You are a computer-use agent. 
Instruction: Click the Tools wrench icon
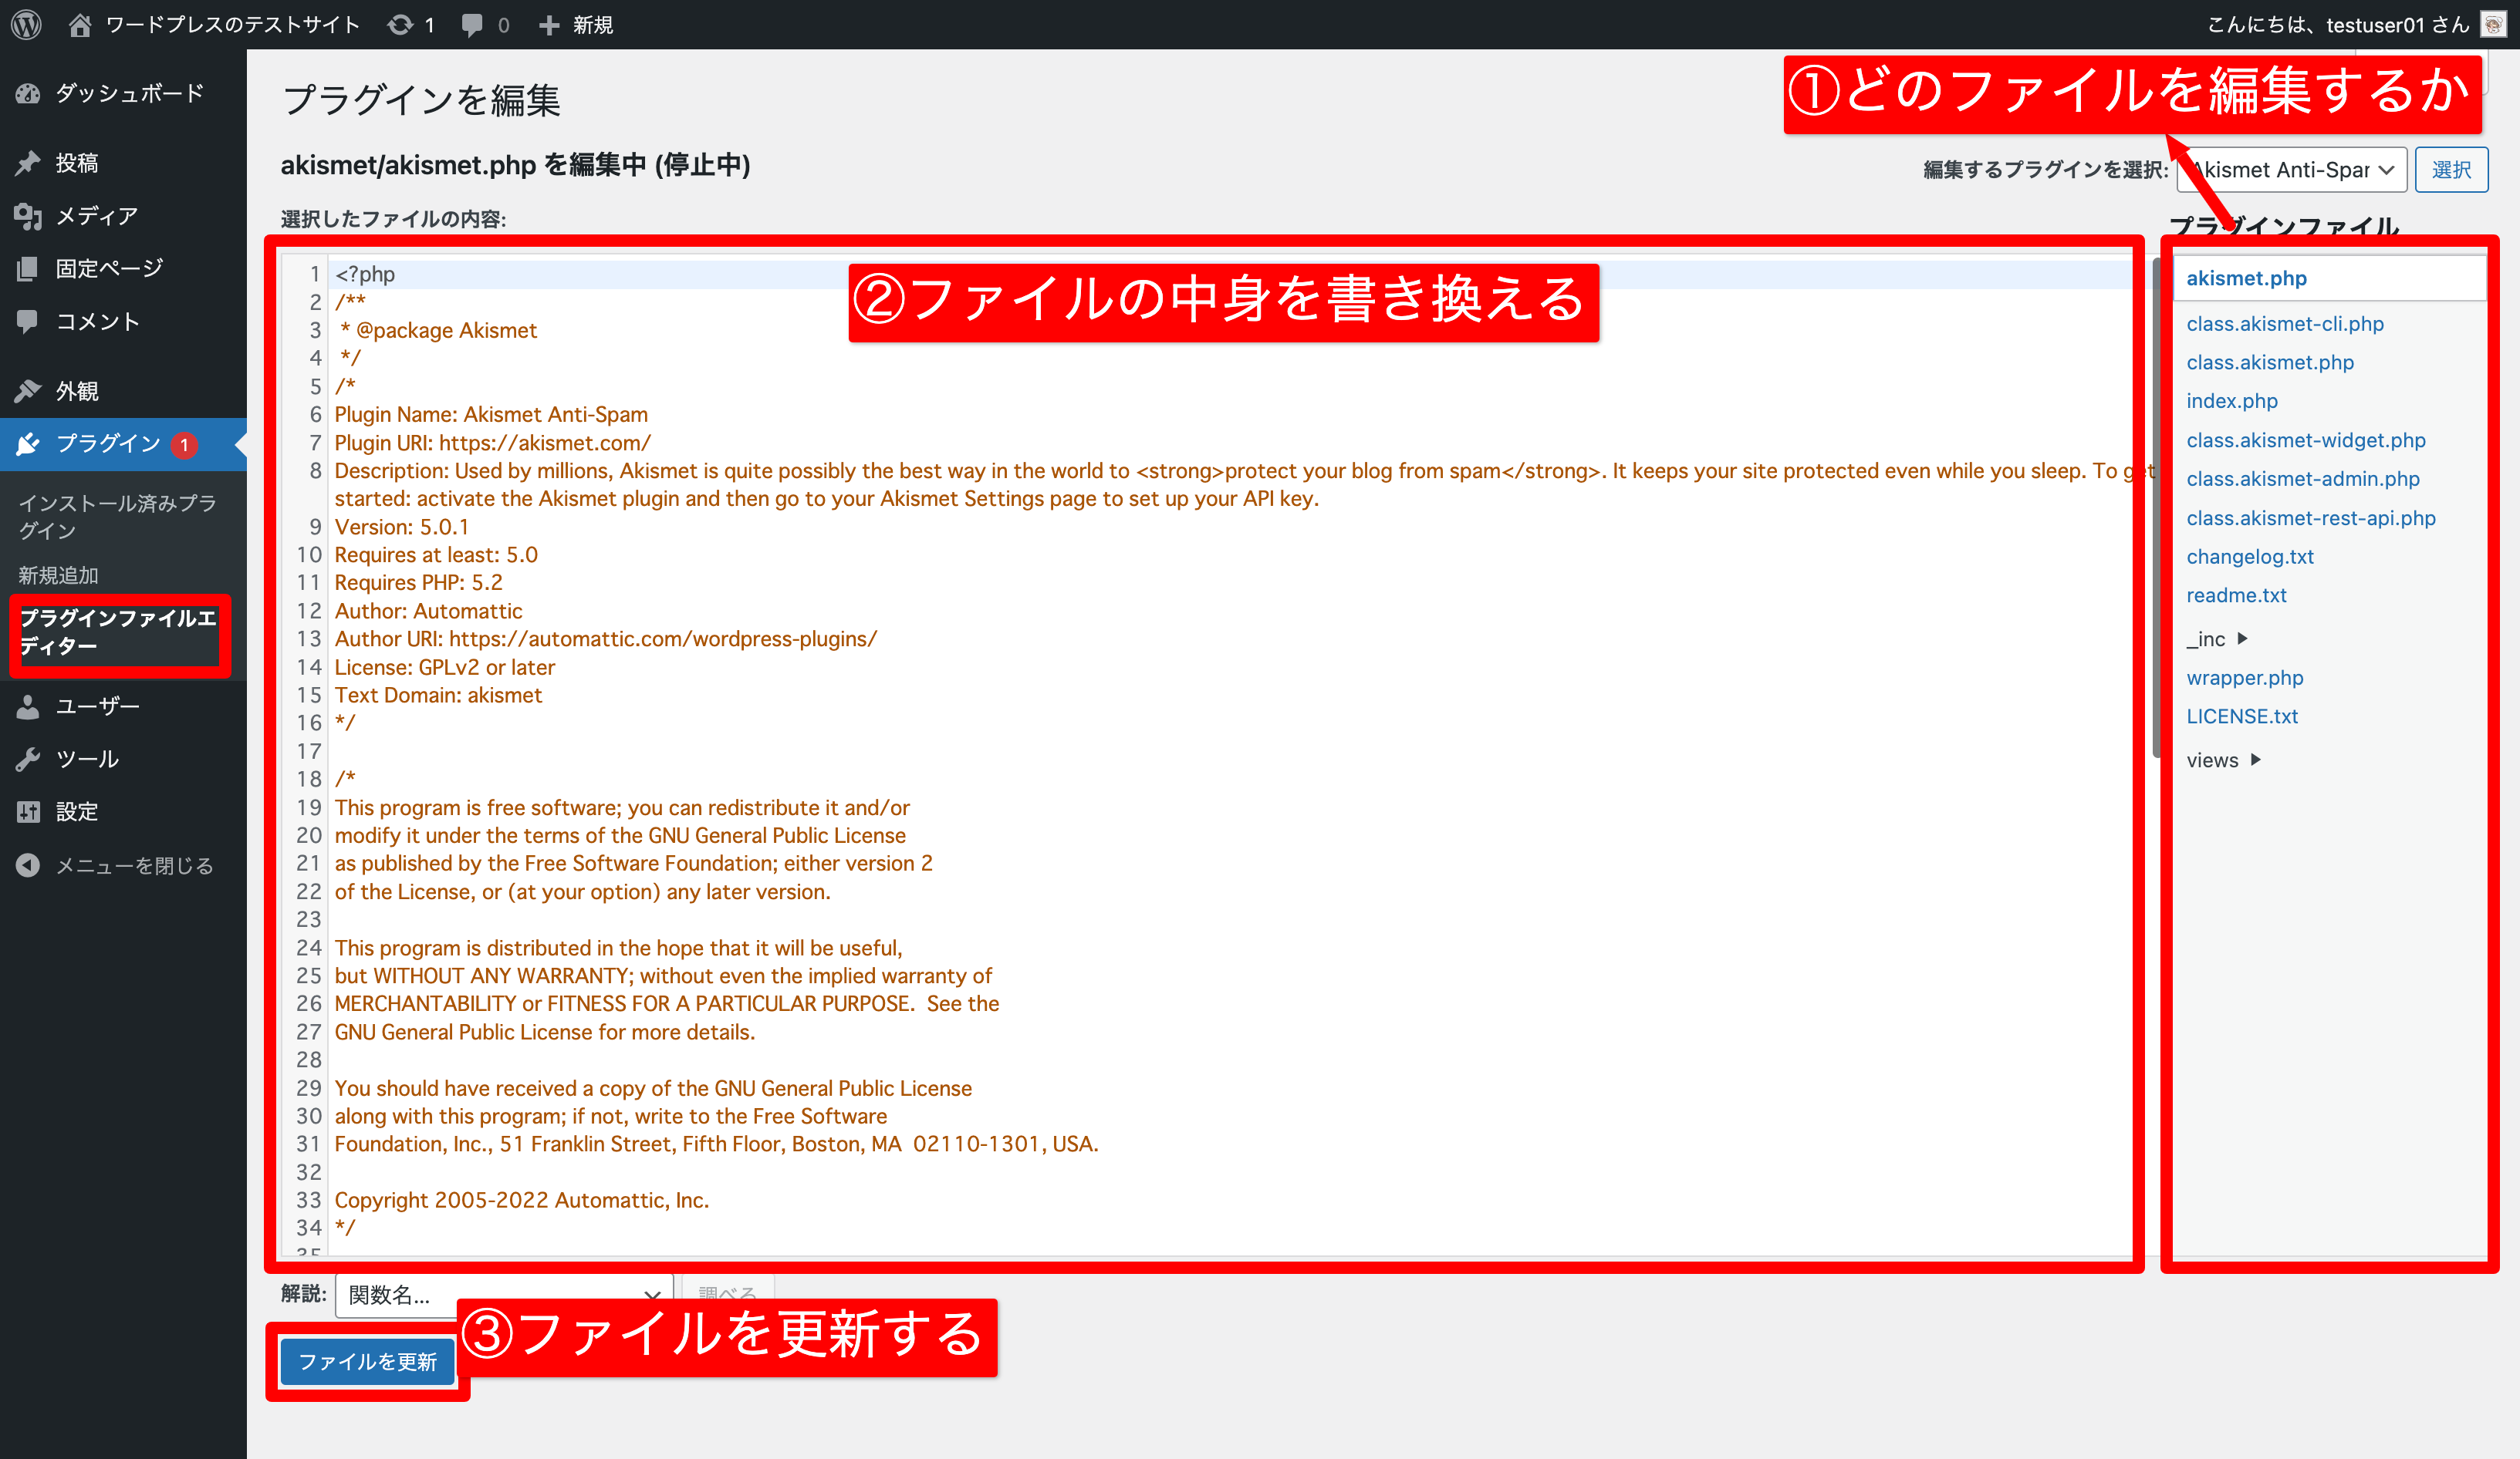(28, 760)
